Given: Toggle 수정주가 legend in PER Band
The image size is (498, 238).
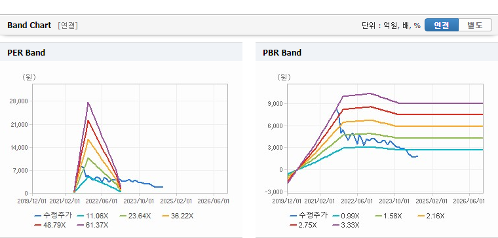Looking at the screenshot, I should pos(53,216).
